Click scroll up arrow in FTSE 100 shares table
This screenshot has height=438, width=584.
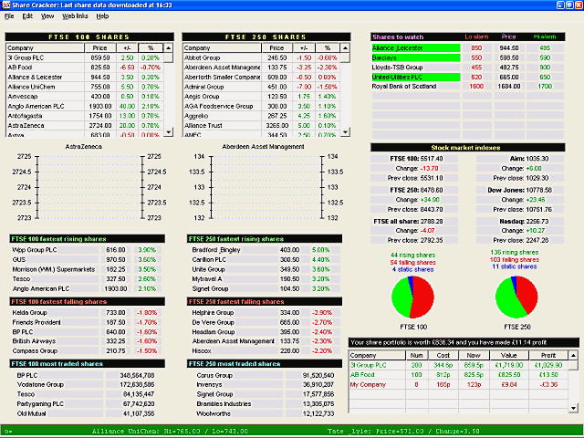(168, 48)
